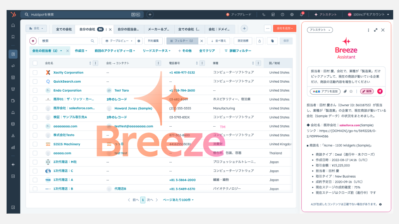
Task: Star the prompt as a favorite
Action: click(x=351, y=92)
